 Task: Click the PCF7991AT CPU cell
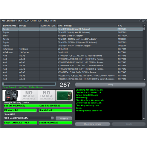[x=130, y=36]
